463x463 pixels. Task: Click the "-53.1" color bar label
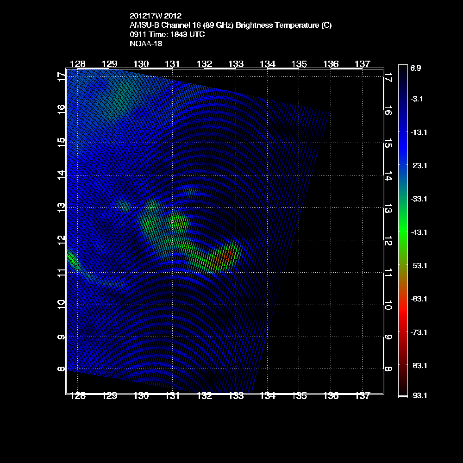click(419, 266)
